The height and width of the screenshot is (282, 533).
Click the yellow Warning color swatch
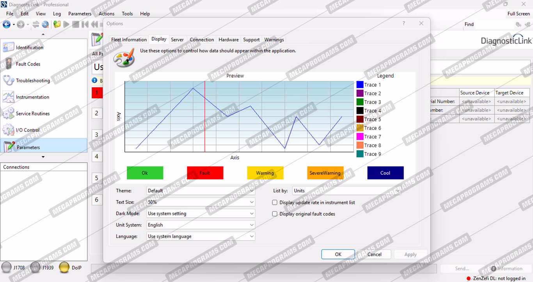pyautogui.click(x=265, y=173)
